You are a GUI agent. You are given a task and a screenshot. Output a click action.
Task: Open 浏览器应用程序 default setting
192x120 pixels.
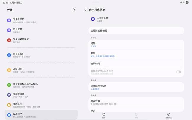coord(136,87)
